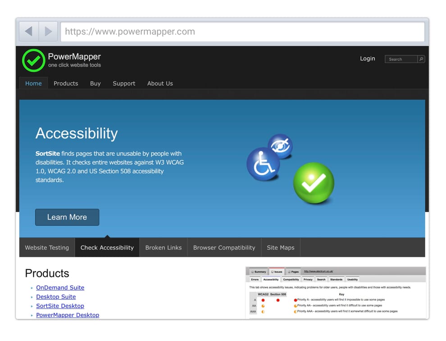Click the blue wheelchair accessibility icon
This screenshot has width=446, height=341.
point(263,164)
